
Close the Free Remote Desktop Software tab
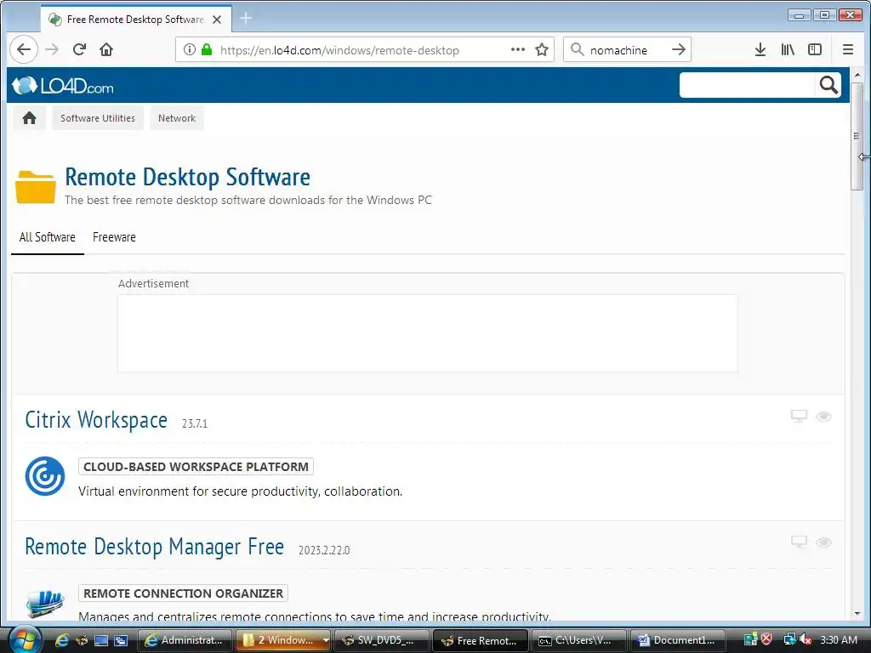217,20
